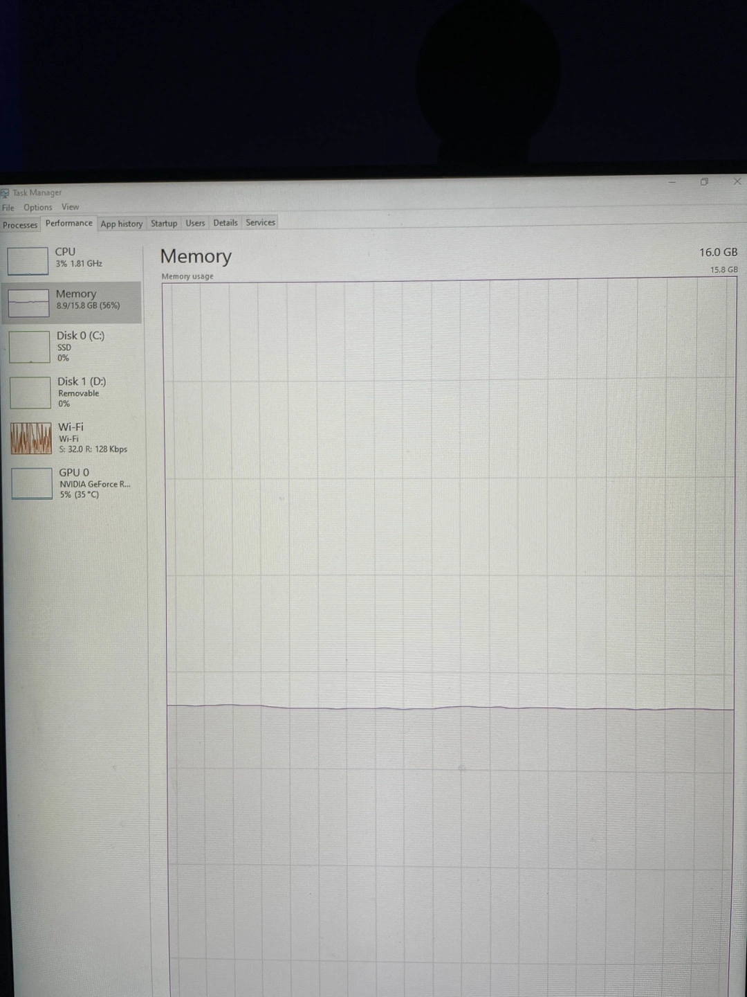Select the Disk 1 (D:) graph thumbnail
747x997 pixels.
(x=30, y=393)
